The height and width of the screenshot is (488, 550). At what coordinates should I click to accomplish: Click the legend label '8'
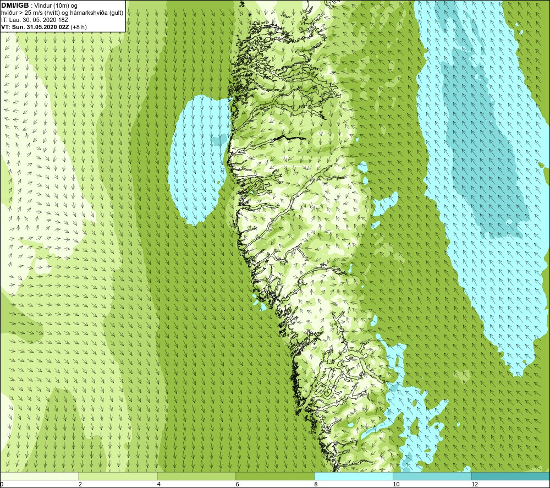point(316,485)
